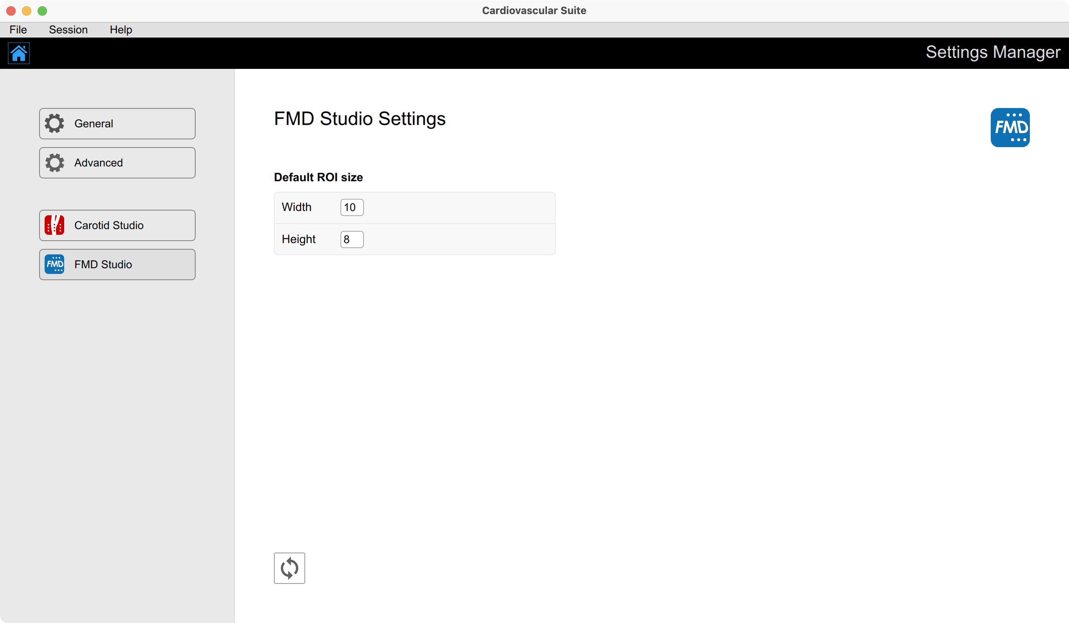Screen dimensions: 1069x623
Task: Click the reset/refresh icon at the bottom
Action: (x=289, y=568)
